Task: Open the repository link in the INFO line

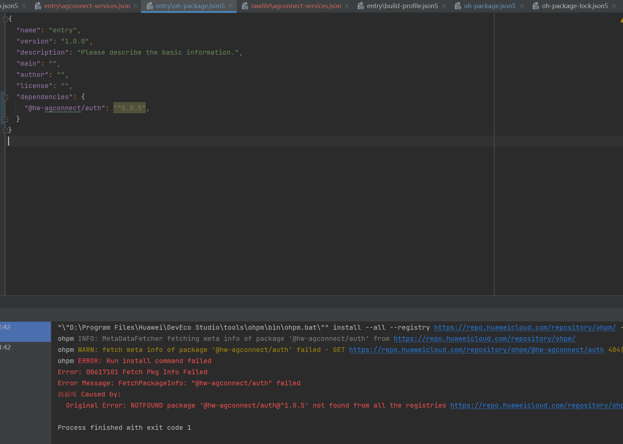Action: tap(484, 338)
